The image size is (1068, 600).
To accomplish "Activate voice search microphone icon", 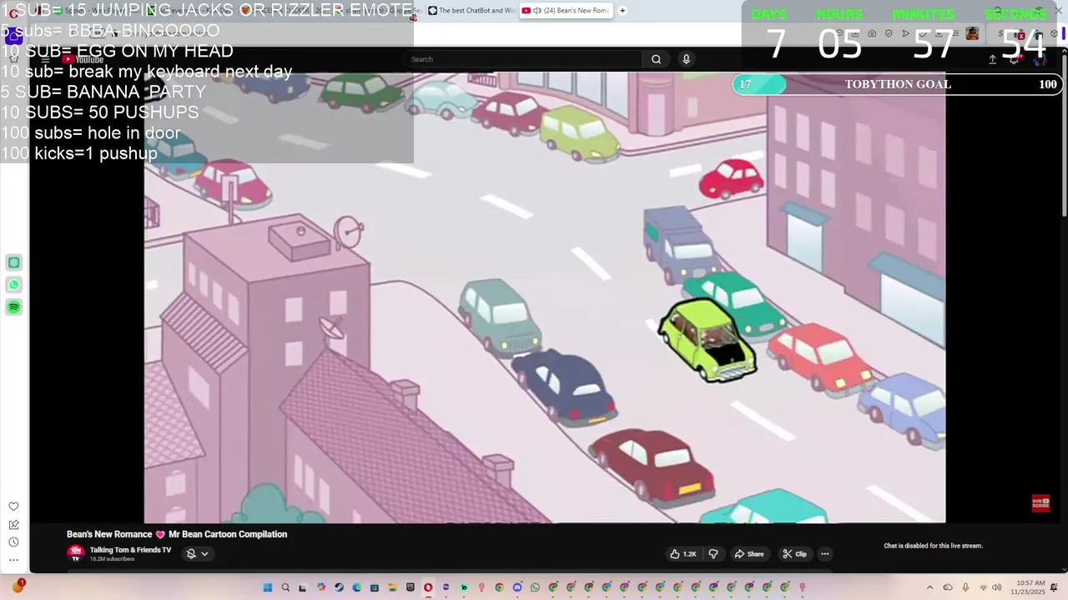I will (686, 59).
